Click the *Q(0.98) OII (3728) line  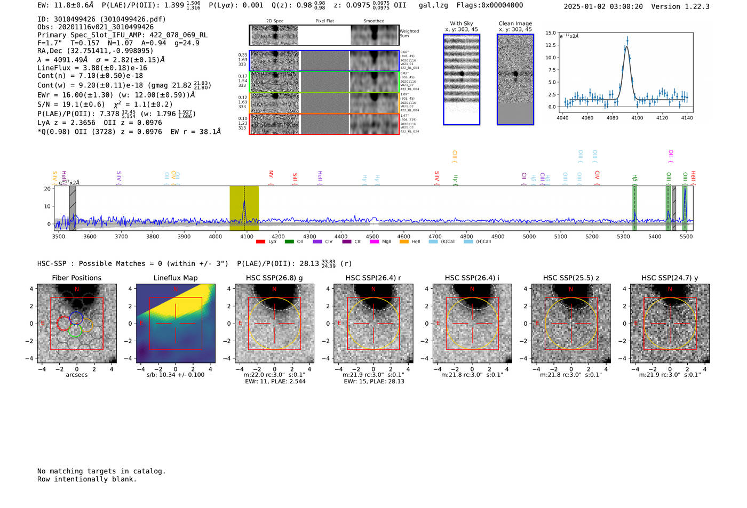[129, 132]
